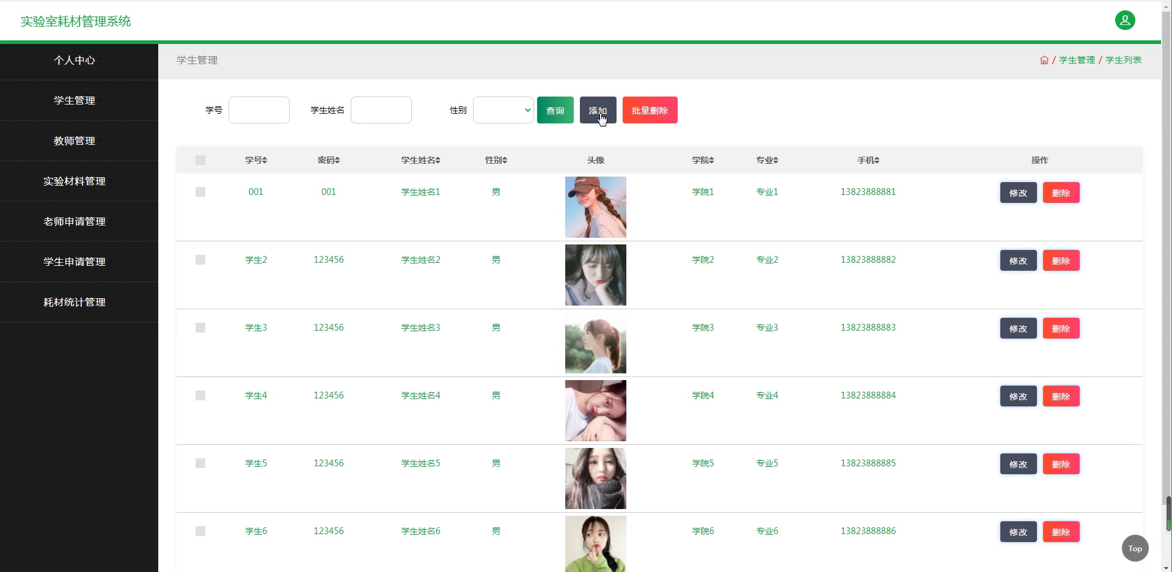Click 删除 for 学生姓名3
This screenshot has height=572, width=1172.
point(1061,328)
